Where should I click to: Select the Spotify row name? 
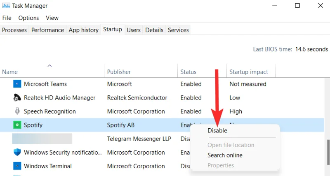(x=33, y=125)
